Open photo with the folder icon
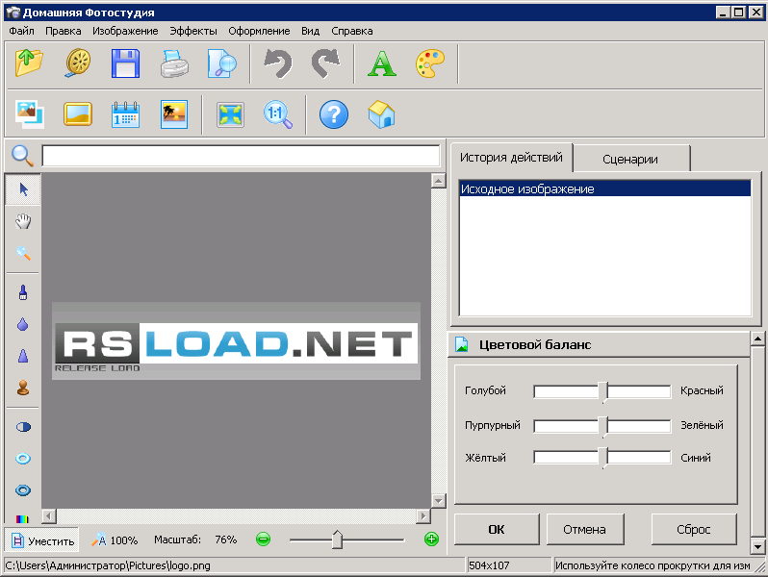 coord(29,63)
